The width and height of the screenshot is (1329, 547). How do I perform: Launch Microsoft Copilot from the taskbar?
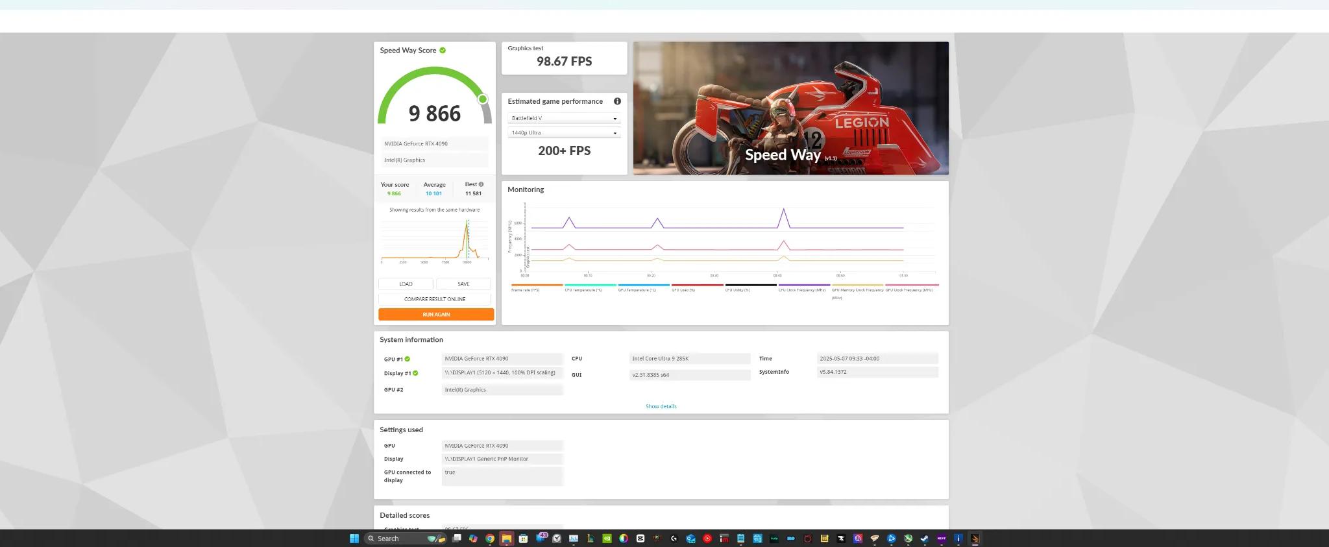tap(473, 539)
